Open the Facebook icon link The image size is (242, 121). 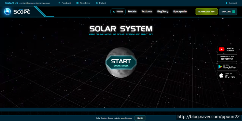click(59, 3)
